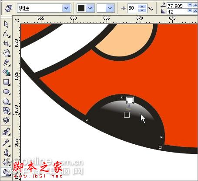
Task: Choose the Polygon tool
Action: pos(6,101)
